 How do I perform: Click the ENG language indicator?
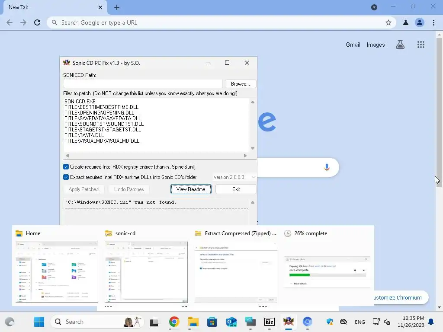[x=360, y=322]
